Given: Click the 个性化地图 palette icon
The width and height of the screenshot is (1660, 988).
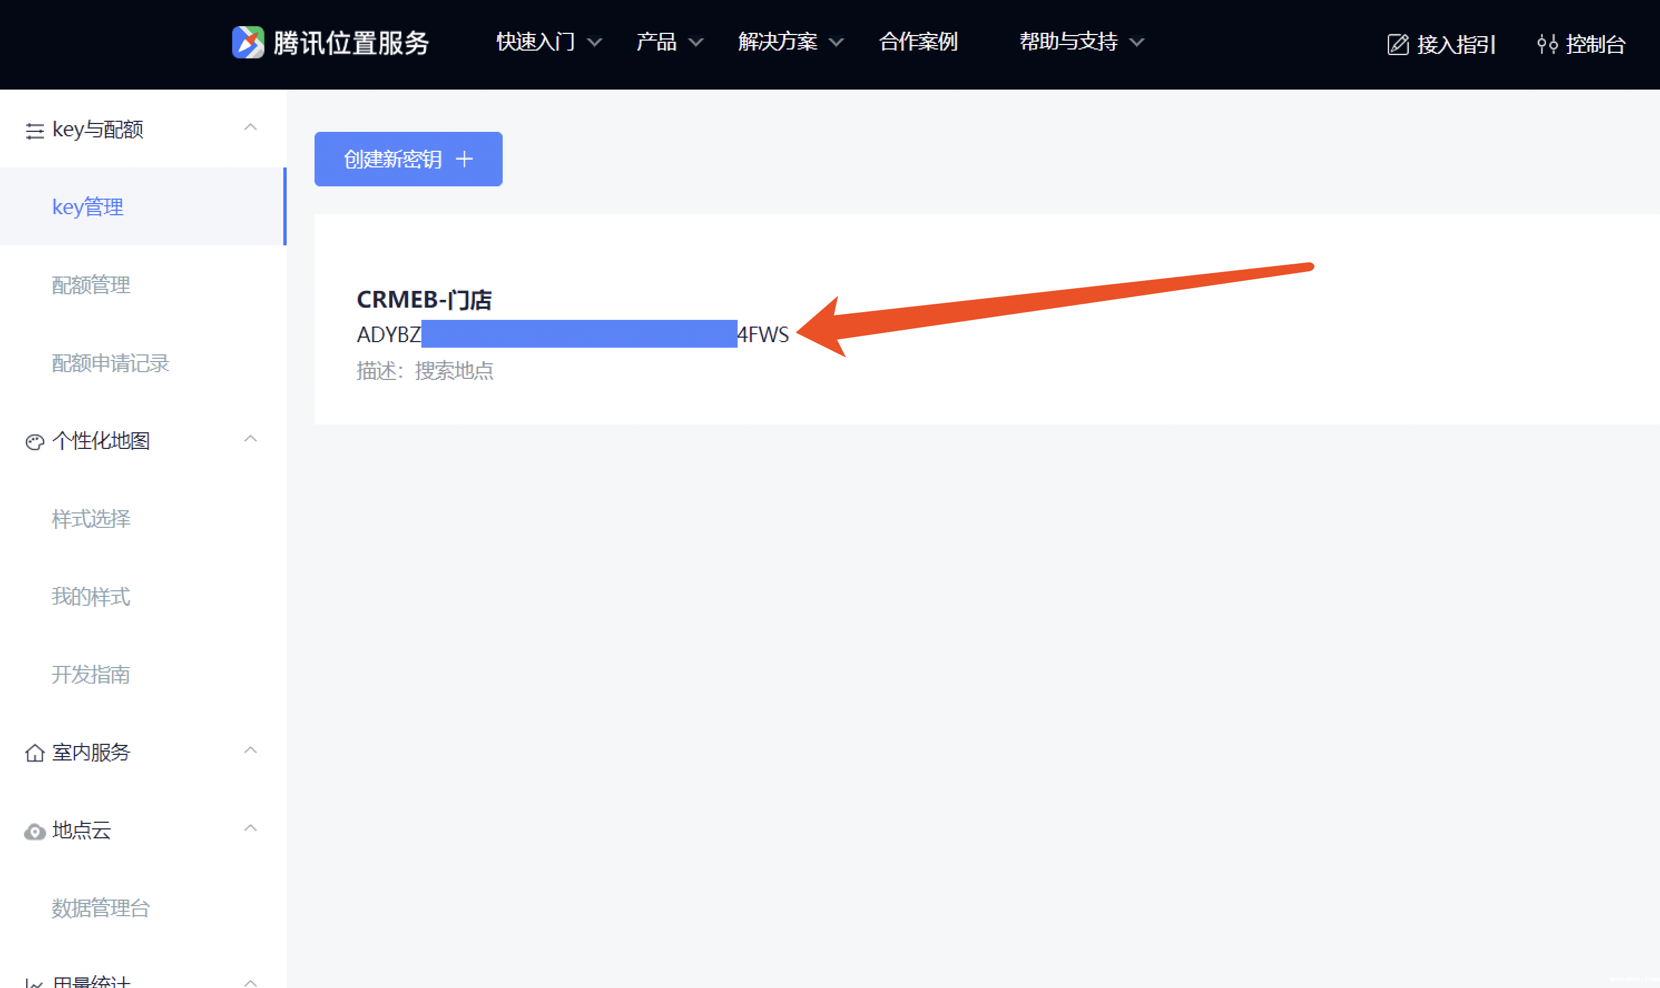Looking at the screenshot, I should point(35,442).
